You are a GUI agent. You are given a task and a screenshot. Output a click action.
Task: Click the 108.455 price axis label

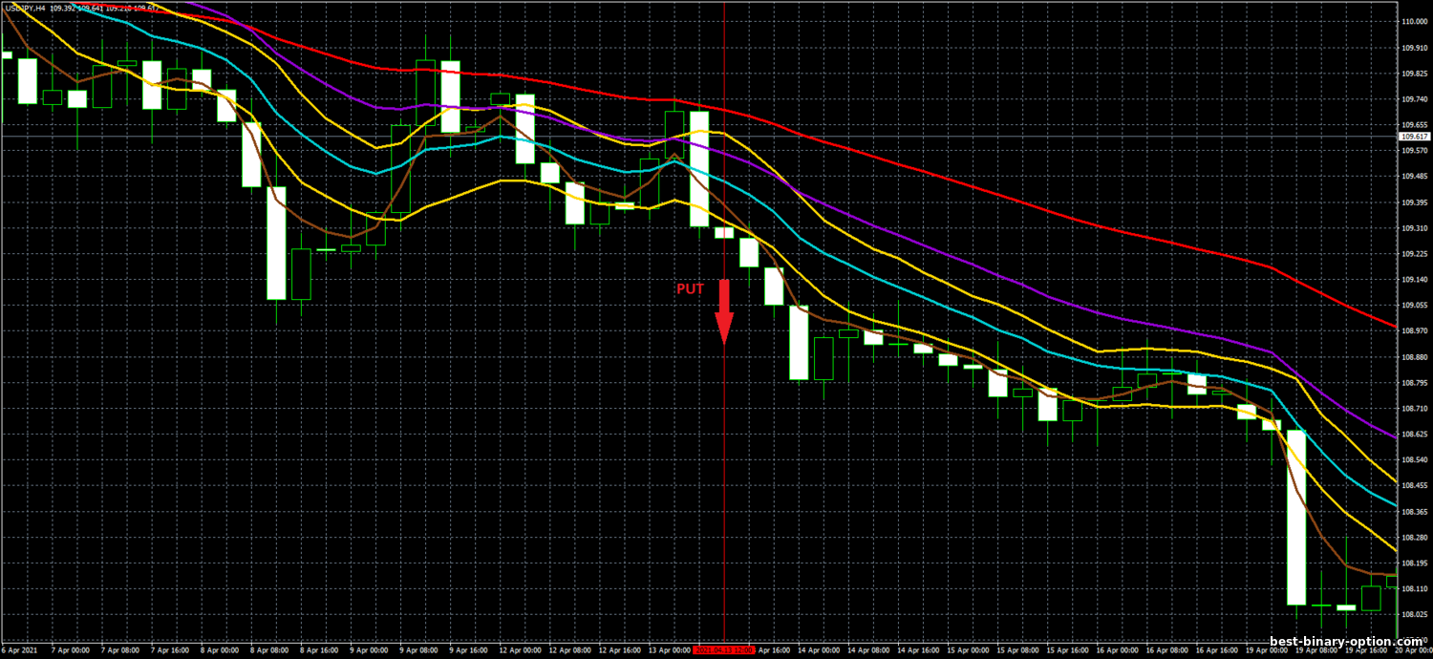coord(1414,486)
